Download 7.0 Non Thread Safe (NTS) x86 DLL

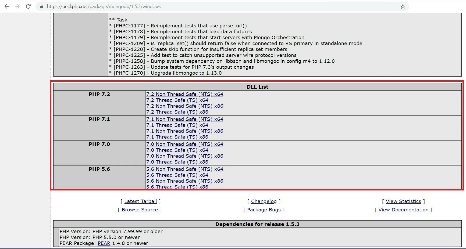(x=185, y=156)
